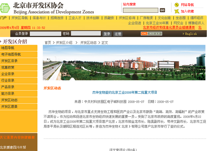Image resolution: width=207 pixels, height=151 pixels.
Task: Click the 密码 password field
Action: 86,34
